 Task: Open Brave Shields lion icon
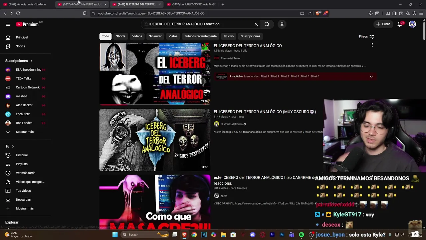(x=318, y=13)
